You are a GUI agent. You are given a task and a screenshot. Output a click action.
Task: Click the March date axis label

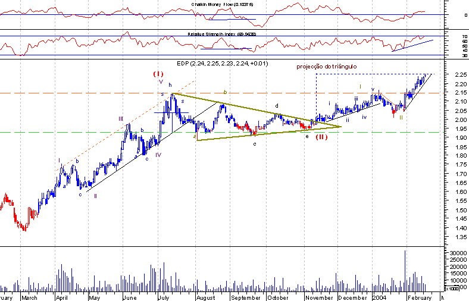[29, 297]
